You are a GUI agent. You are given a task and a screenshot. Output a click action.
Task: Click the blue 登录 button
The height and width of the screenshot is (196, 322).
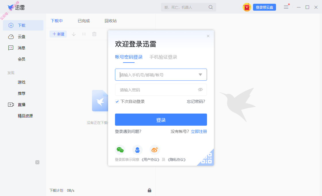[161, 120]
